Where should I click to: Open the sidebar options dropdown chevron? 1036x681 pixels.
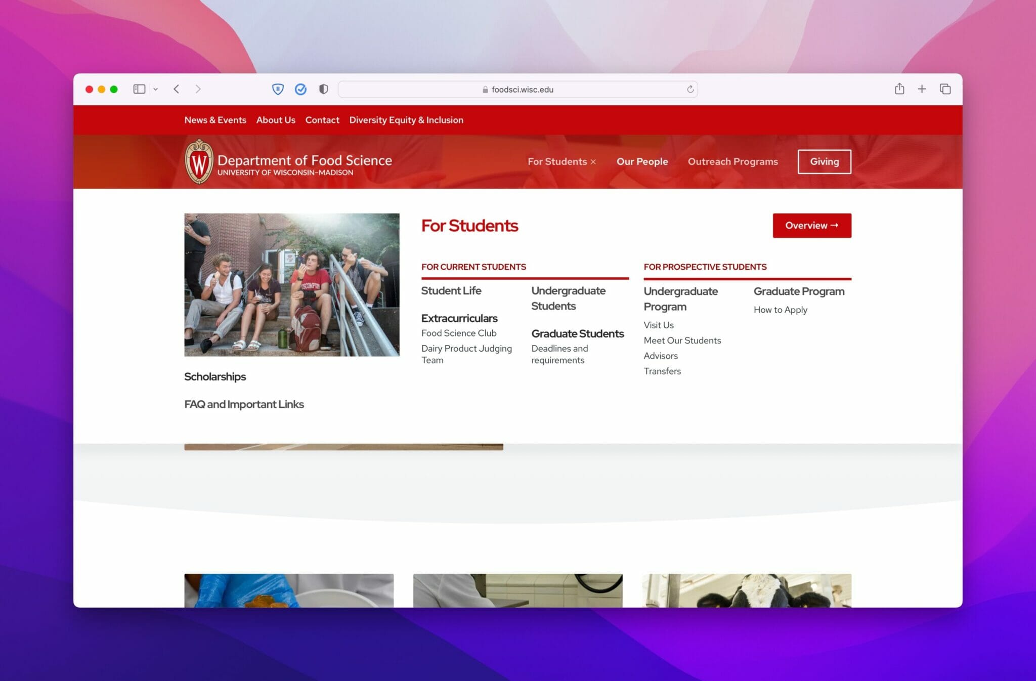point(155,89)
